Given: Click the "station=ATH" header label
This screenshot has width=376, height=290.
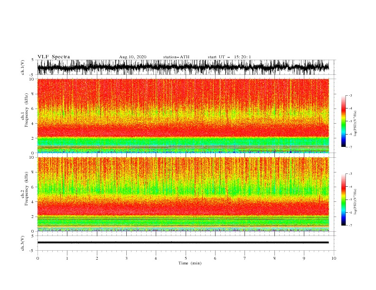Looking at the screenshot, I should (176, 57).
